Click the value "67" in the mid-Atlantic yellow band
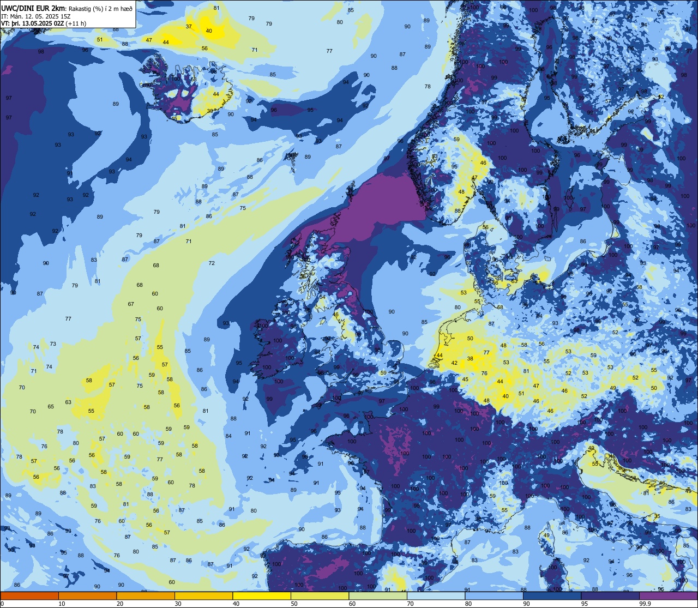Image resolution: width=698 pixels, height=608 pixels. tap(131, 304)
